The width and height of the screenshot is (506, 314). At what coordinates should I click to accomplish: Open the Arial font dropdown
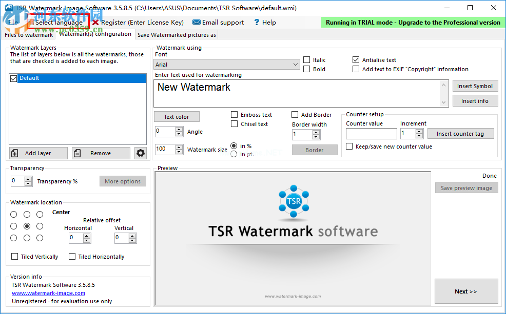point(295,64)
